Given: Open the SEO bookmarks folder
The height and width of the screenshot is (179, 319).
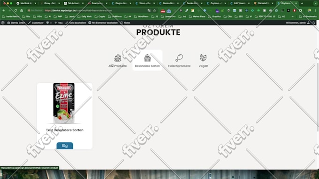Looking at the screenshot, I should point(239,16).
